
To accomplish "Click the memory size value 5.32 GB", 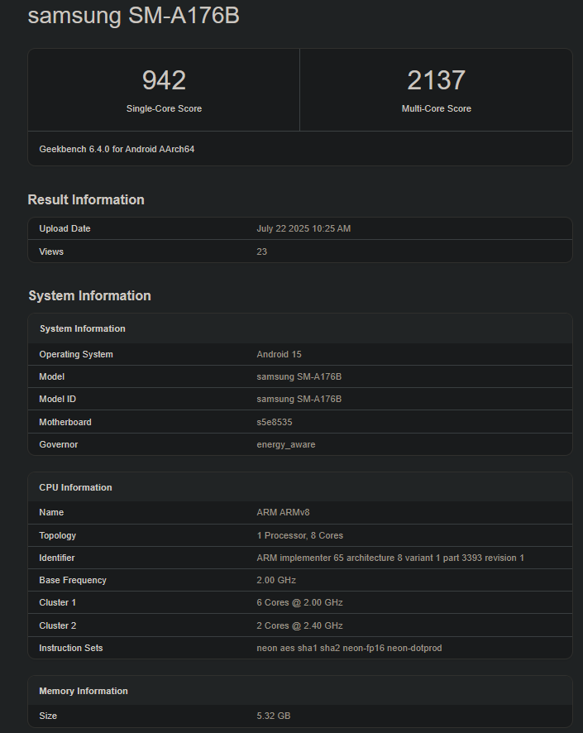I will click(273, 716).
